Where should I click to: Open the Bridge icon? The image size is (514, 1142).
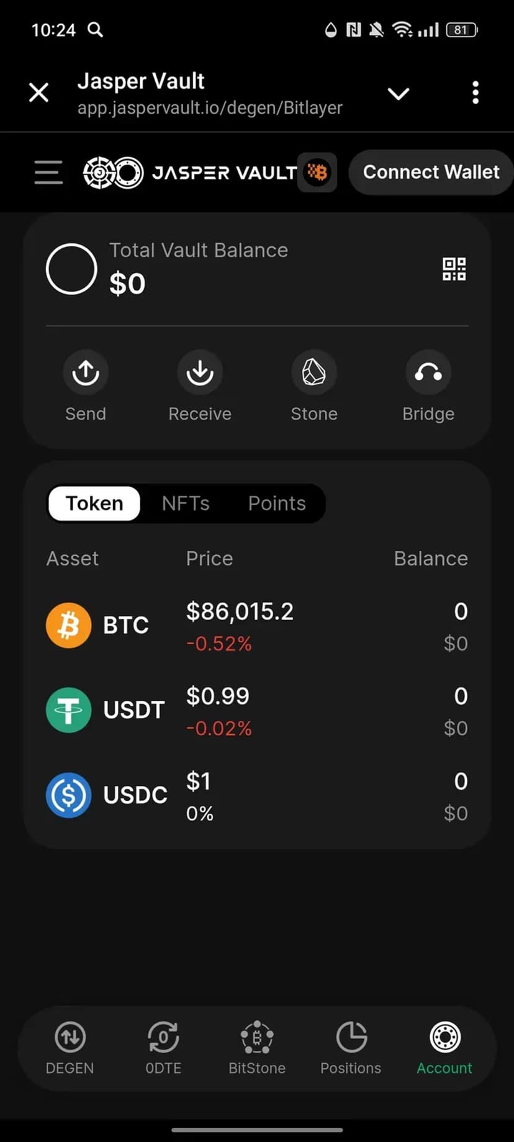pyautogui.click(x=428, y=372)
